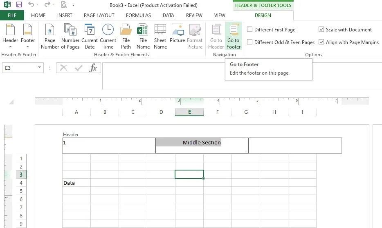Select column G header
382x228 pixels.
[246, 112]
